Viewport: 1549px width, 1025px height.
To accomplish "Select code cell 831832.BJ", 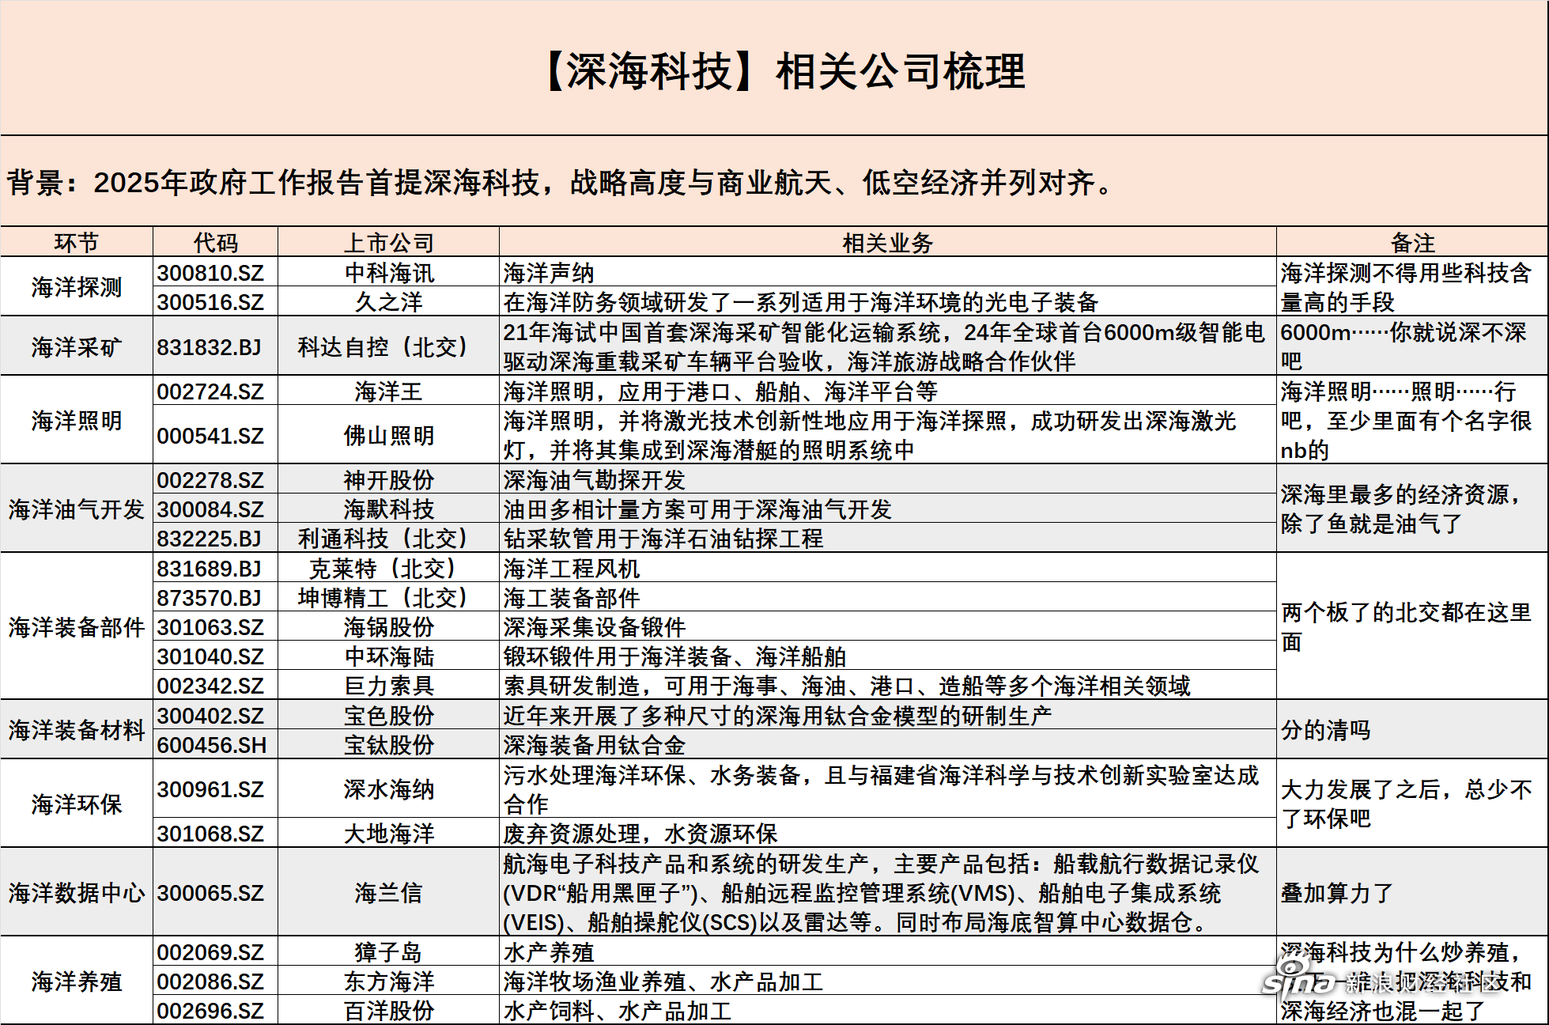I will click(x=215, y=346).
